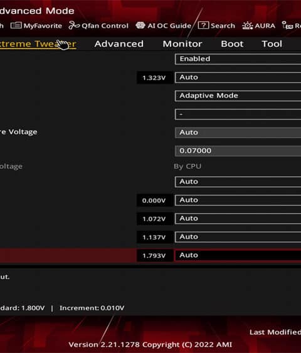301x353 pixels.
Task: Switch to the Boot tab
Action: tap(232, 44)
